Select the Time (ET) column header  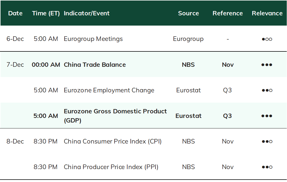pos(46,13)
